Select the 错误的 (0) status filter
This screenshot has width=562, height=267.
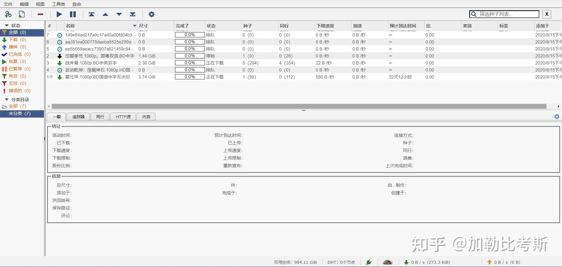tap(22, 91)
